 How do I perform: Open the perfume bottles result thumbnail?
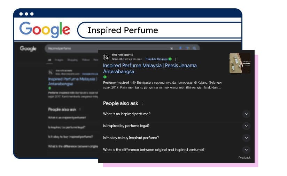(240, 63)
